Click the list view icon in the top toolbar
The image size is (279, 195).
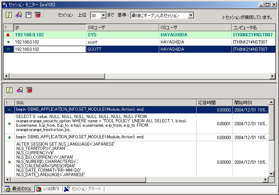coord(28,15)
